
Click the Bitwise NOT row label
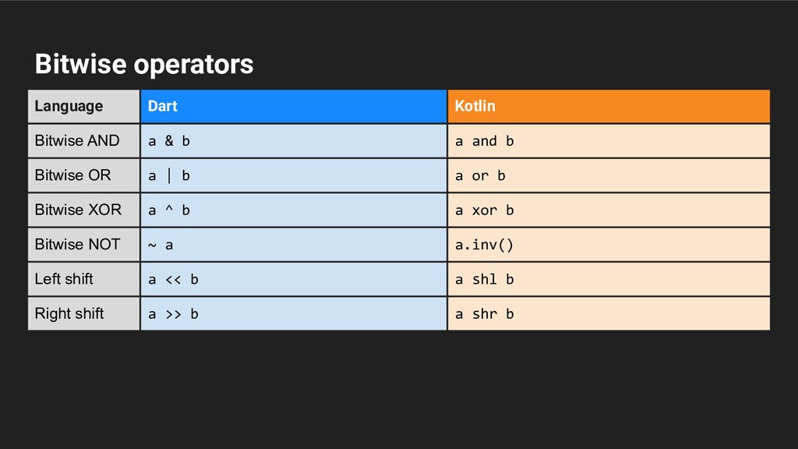point(77,244)
